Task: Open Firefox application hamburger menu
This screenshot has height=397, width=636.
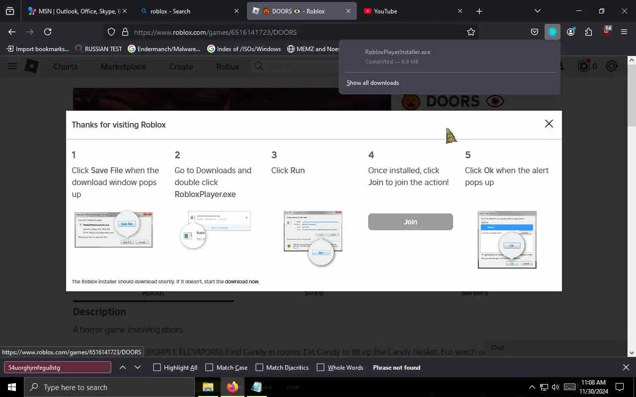Action: tap(624, 32)
